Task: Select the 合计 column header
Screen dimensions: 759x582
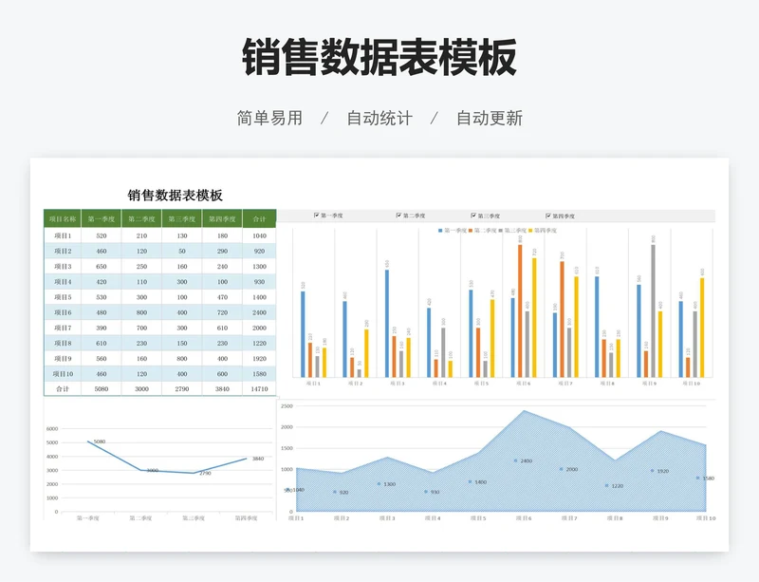Action: point(259,218)
